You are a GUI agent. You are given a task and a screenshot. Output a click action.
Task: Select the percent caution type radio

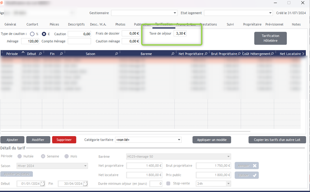coord(32,34)
